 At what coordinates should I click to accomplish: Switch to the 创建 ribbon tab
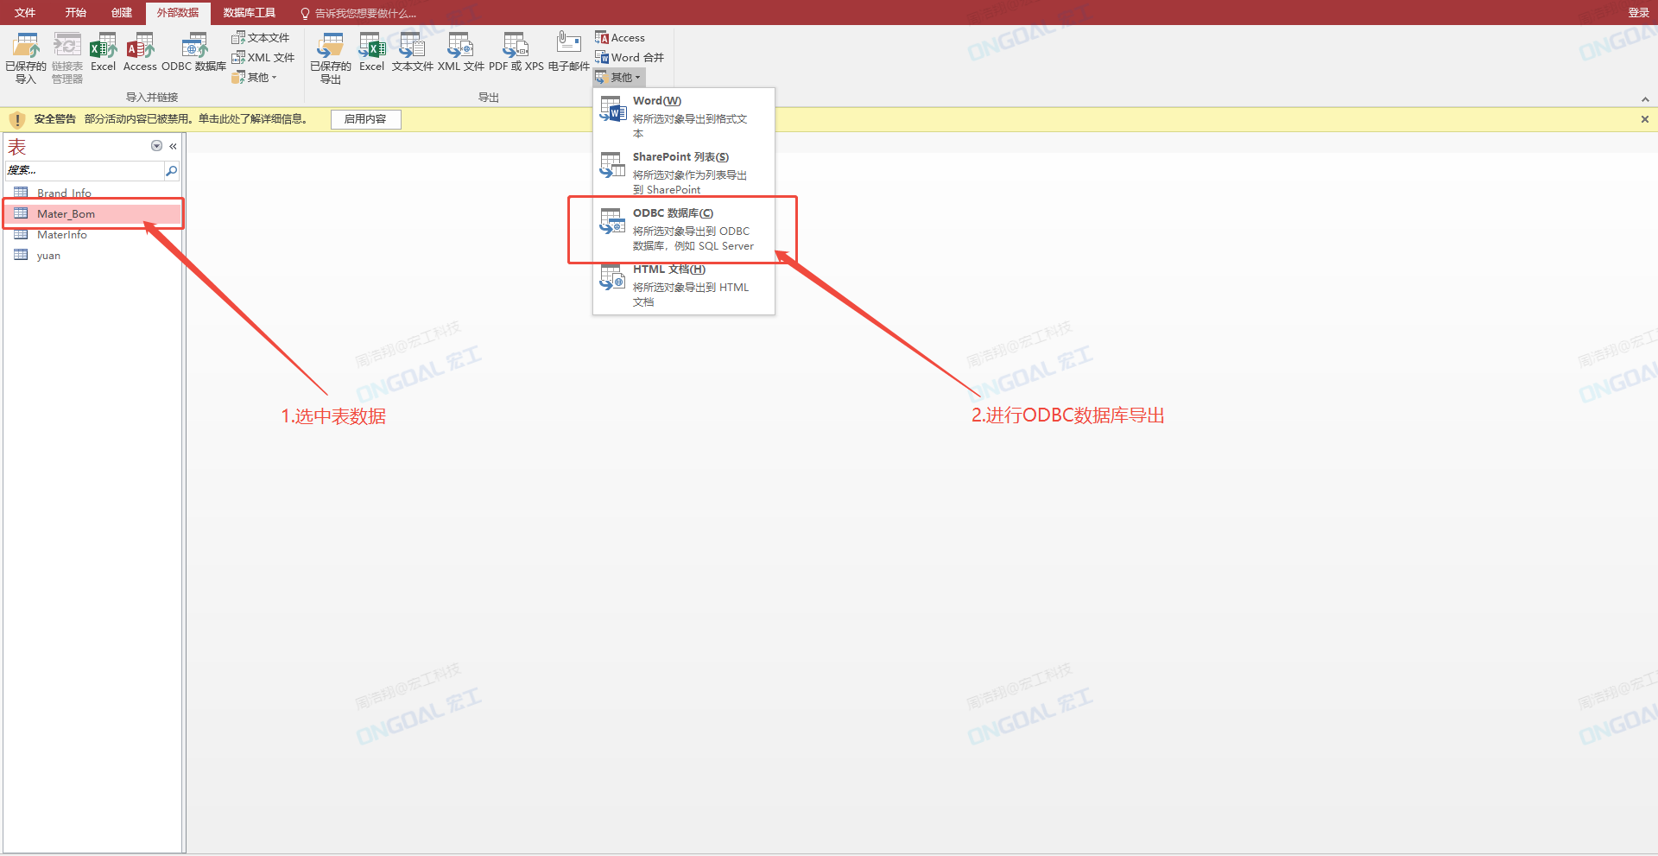pyautogui.click(x=122, y=13)
